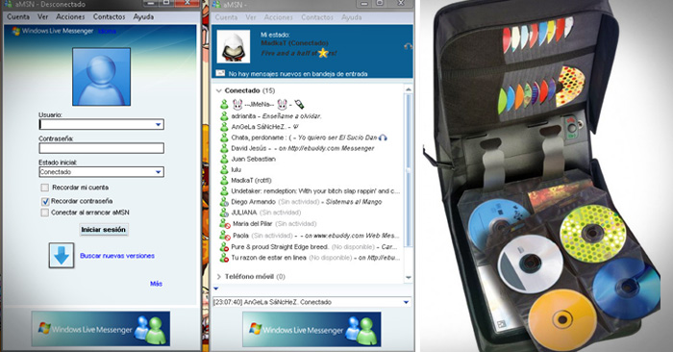Click the headphones icon next to Sucio Dan
This screenshot has height=352, width=673.
[x=383, y=138]
